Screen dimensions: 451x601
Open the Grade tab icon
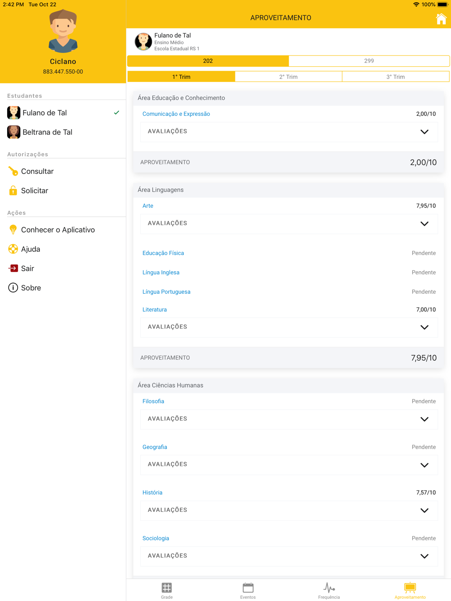(x=167, y=587)
